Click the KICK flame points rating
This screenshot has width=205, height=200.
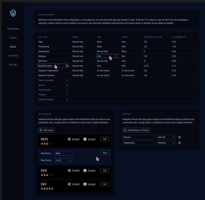coord(47,175)
